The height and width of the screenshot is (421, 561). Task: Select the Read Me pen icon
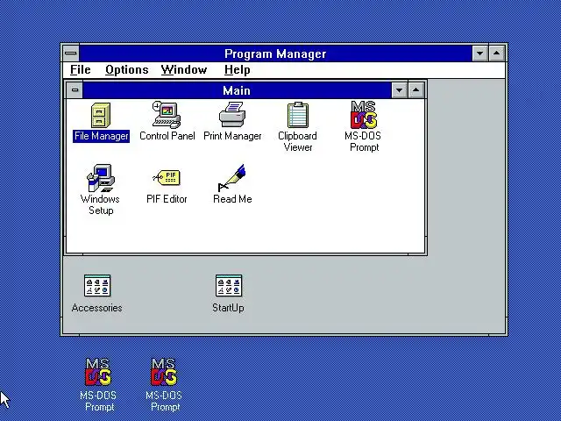(231, 178)
